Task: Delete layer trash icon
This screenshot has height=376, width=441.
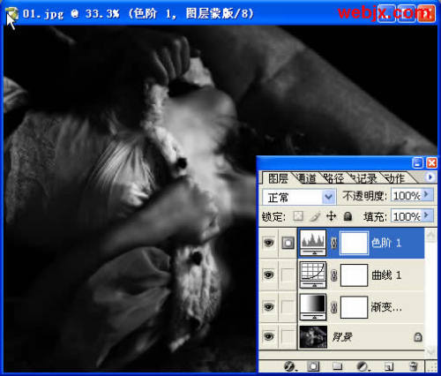Action: point(414,366)
